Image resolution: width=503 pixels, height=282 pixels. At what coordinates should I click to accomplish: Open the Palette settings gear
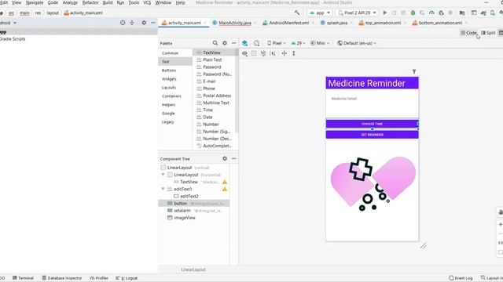pyautogui.click(x=225, y=43)
